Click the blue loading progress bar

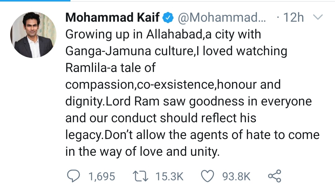(35, 1)
